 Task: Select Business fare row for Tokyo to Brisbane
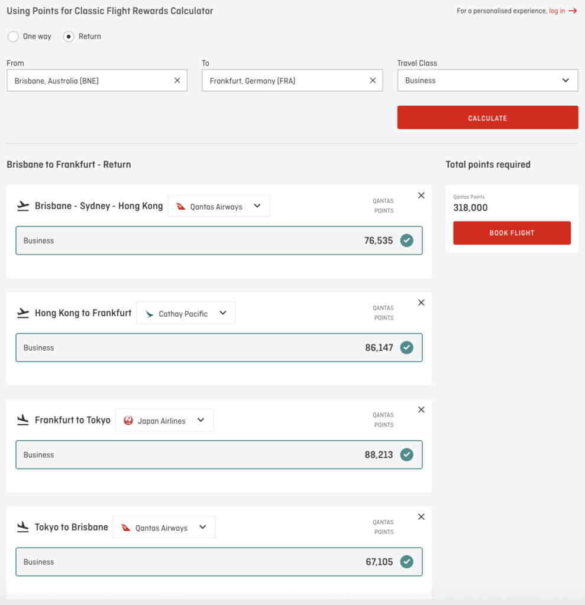click(219, 562)
